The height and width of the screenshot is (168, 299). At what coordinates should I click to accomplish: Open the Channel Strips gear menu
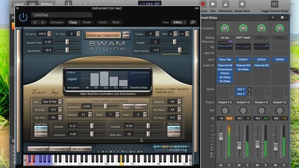coord(284,17)
